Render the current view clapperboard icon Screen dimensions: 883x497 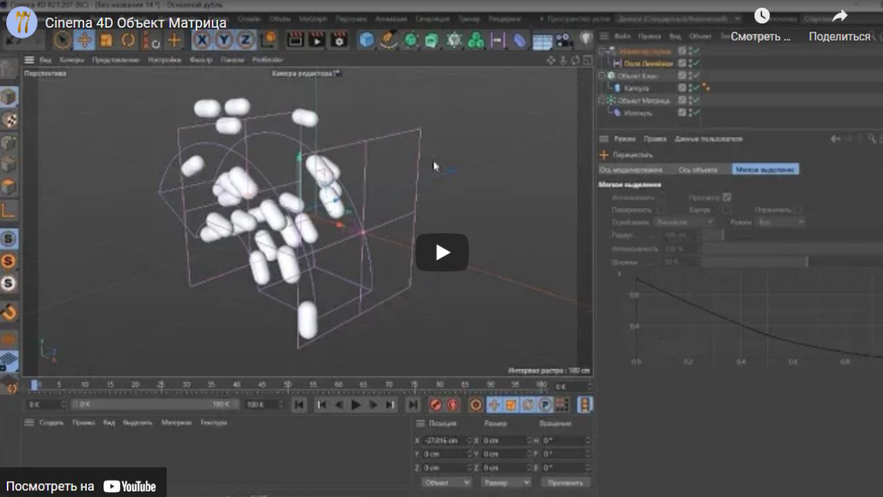(295, 40)
